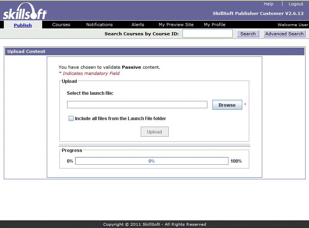Open the Notifications menu
Viewport: 309px width, 228px height.
(99, 25)
